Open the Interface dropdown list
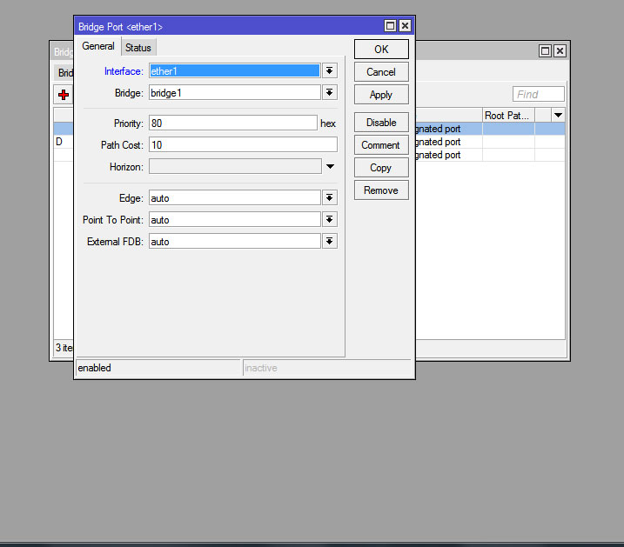624x547 pixels. pos(330,71)
